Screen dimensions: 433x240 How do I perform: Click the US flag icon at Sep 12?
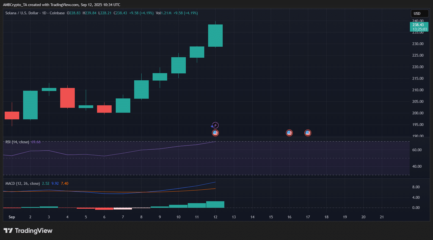pos(215,133)
